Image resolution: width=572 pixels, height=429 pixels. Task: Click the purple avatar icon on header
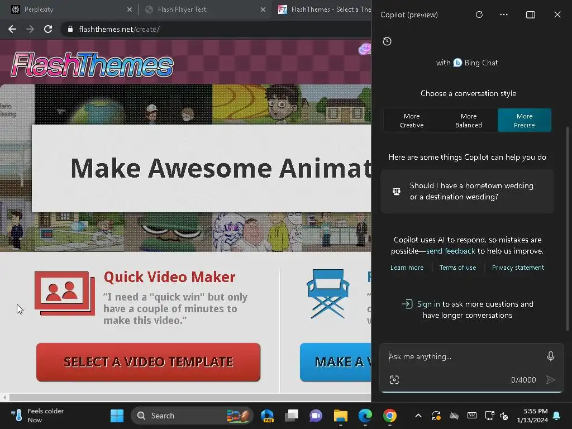(364, 49)
